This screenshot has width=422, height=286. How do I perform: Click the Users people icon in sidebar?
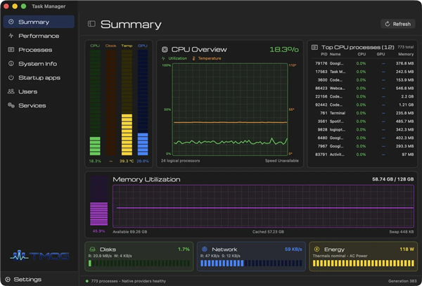[x=11, y=91]
